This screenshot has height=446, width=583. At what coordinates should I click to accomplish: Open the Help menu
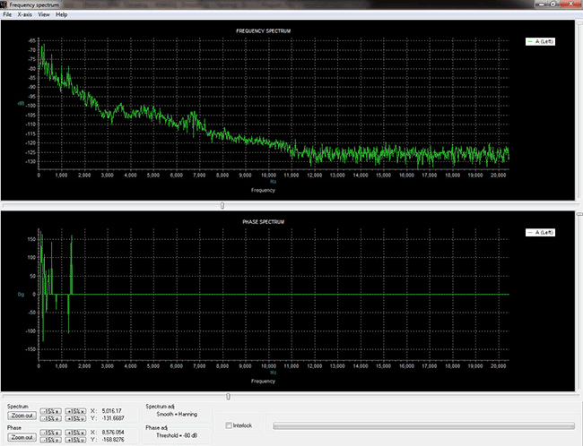61,15
